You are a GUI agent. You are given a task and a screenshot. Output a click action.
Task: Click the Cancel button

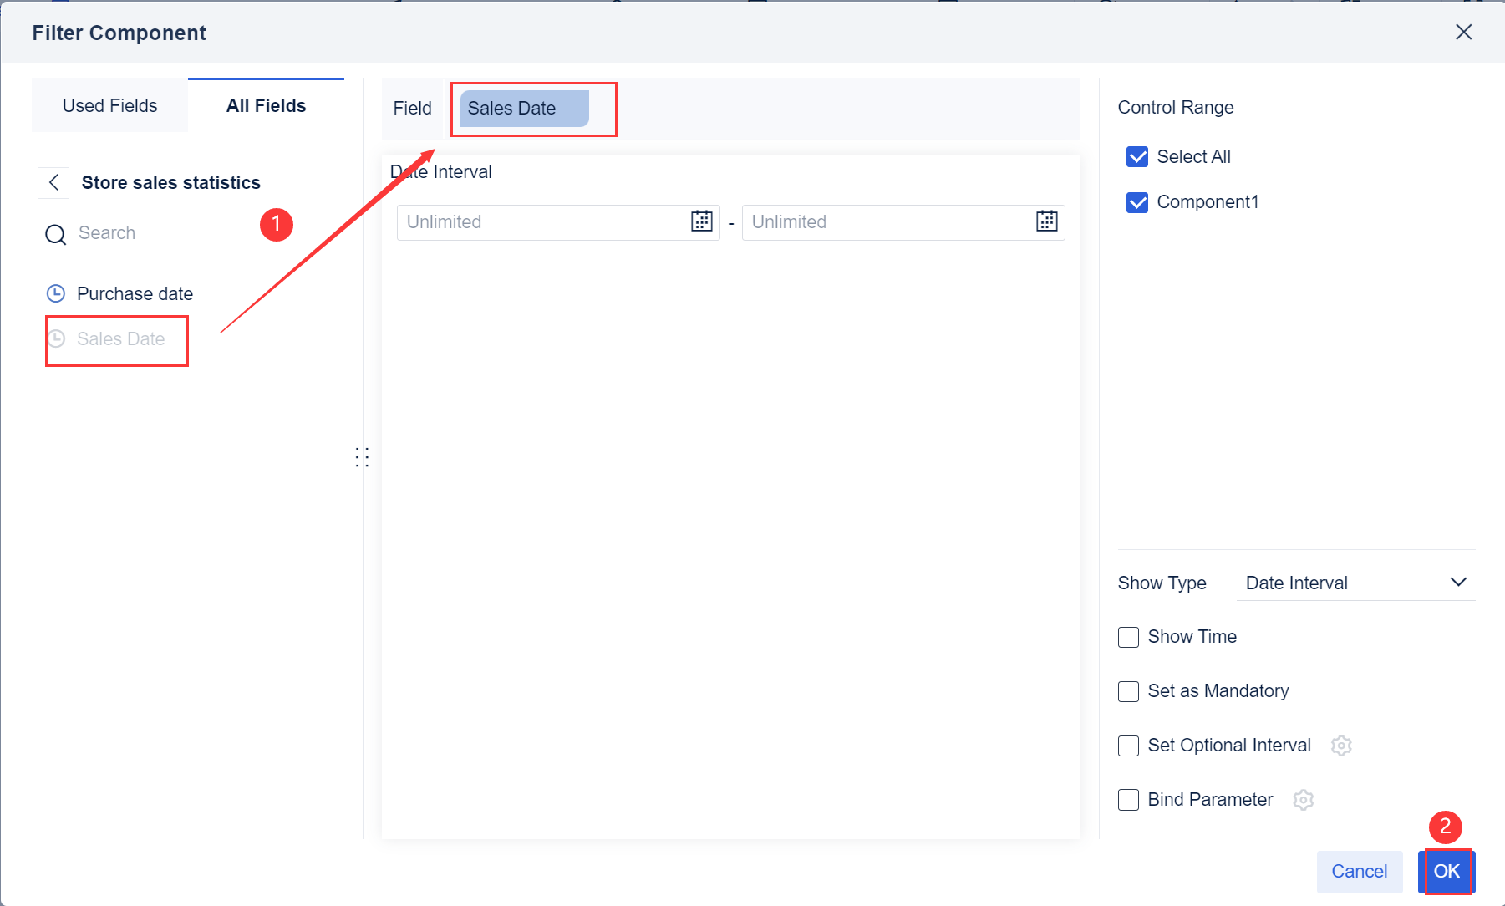[1359, 871]
